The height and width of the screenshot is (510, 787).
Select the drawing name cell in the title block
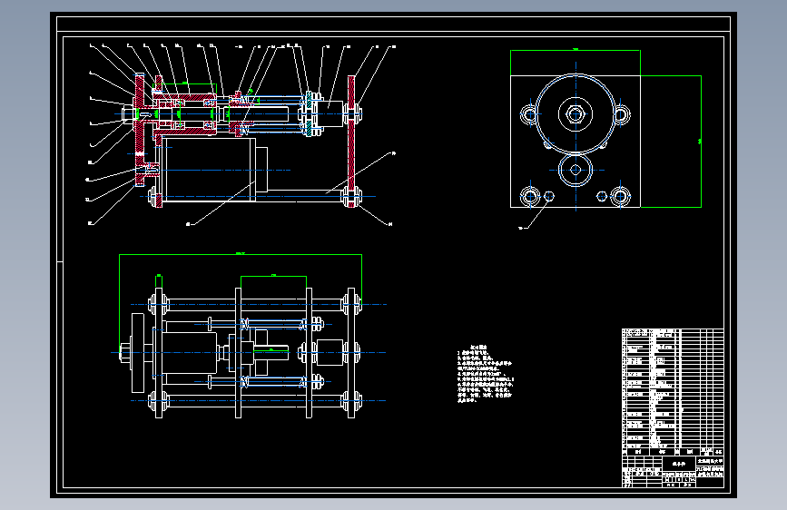(679, 464)
